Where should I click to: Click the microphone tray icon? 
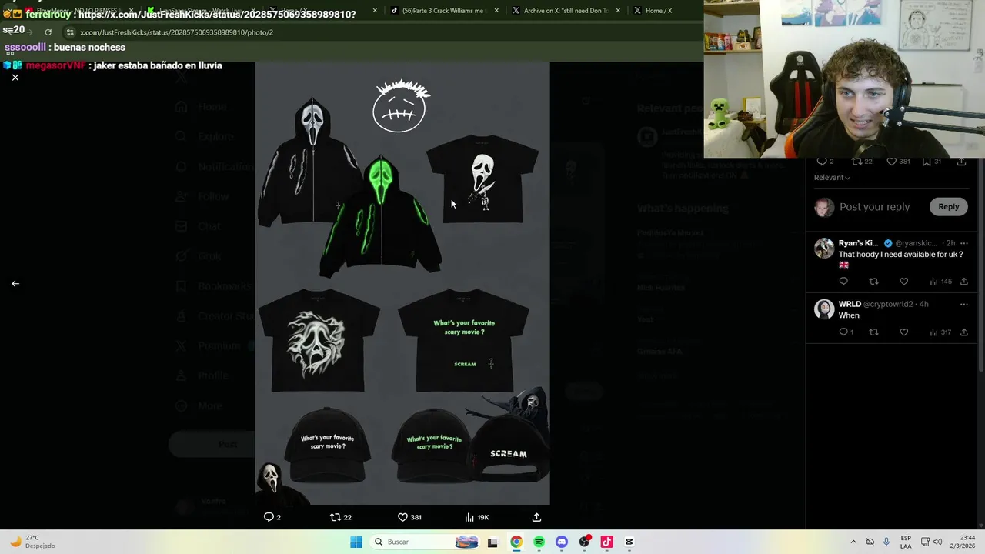[886, 542]
